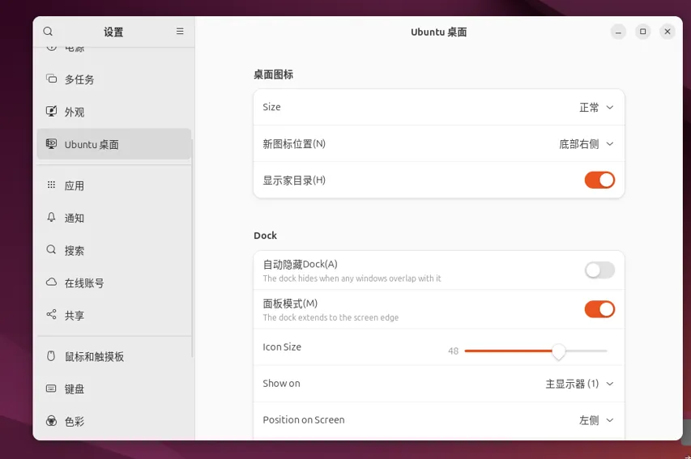Disable the 显示家目录(H) switch
Screen dimensions: 691x459
click(x=599, y=180)
